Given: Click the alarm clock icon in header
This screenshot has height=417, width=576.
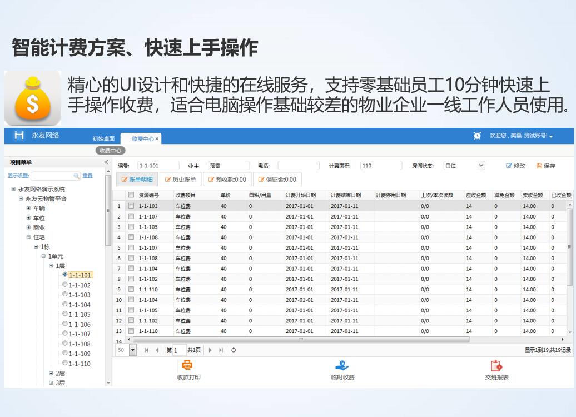Looking at the screenshot, I should tap(477, 136).
